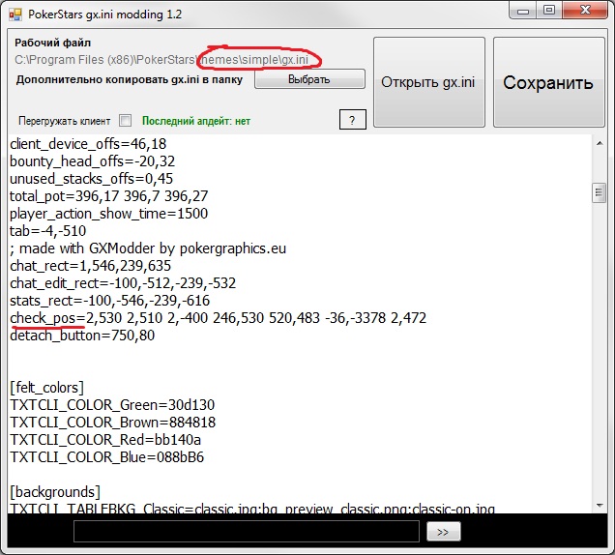Click the [felt_colors] section header

pyautogui.click(x=47, y=388)
